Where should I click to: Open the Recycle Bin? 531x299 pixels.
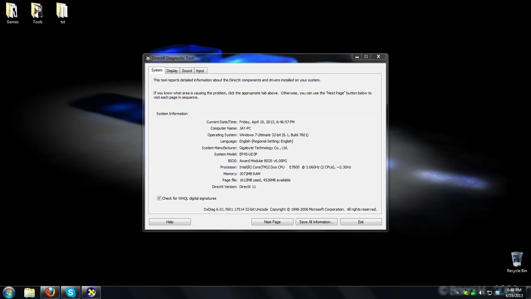tap(517, 262)
